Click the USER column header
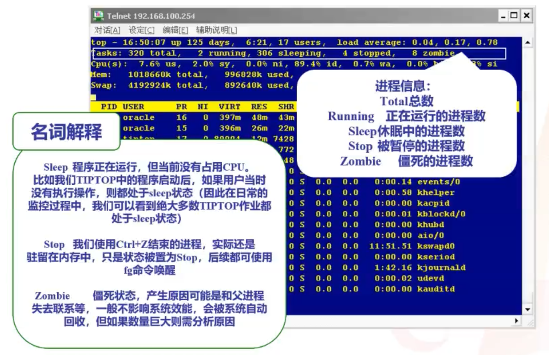The width and height of the screenshot is (549, 355). coord(133,107)
